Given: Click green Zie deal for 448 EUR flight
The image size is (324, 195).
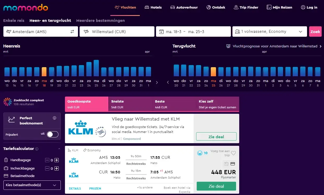Looking at the screenshot, I should click(x=216, y=186).
